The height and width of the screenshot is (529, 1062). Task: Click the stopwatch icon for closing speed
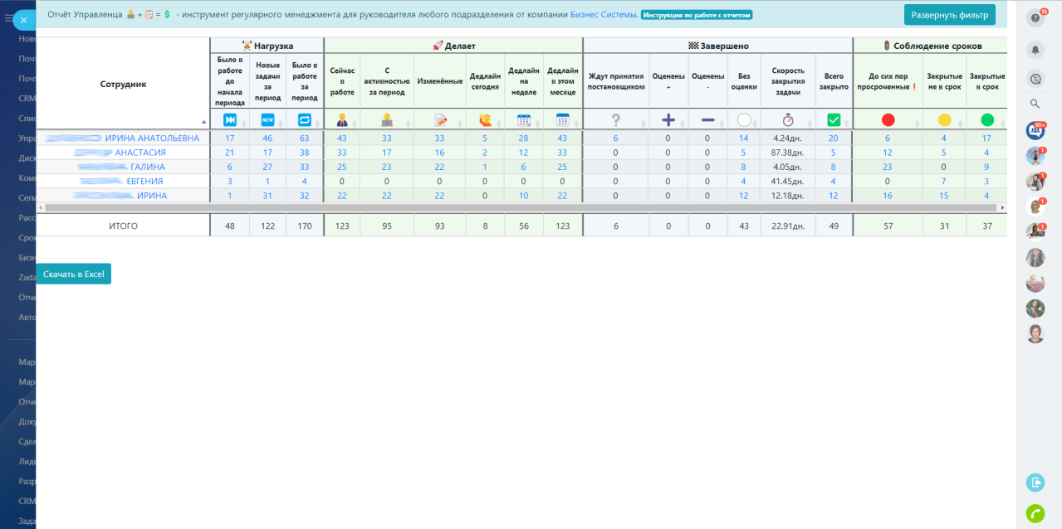click(x=788, y=120)
